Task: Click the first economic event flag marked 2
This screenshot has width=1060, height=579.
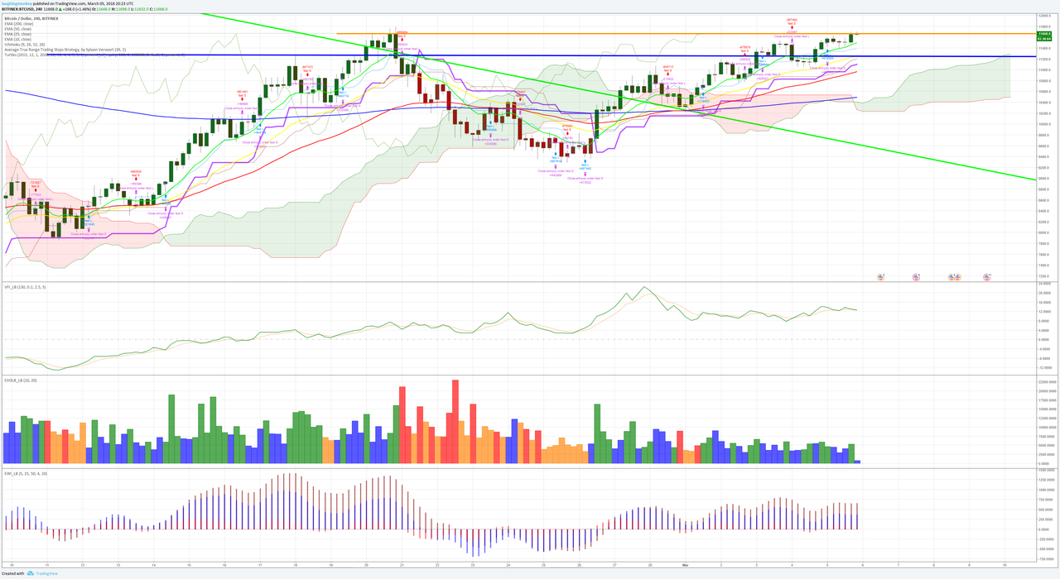Action: (x=880, y=277)
